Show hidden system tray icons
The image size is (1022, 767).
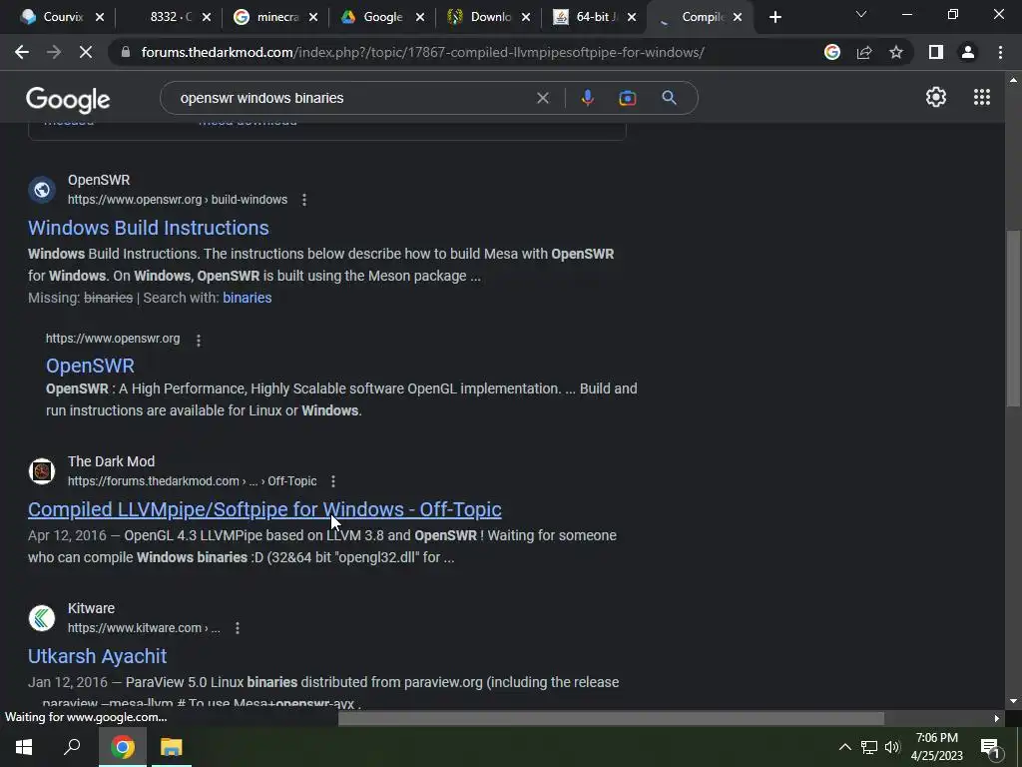844,747
